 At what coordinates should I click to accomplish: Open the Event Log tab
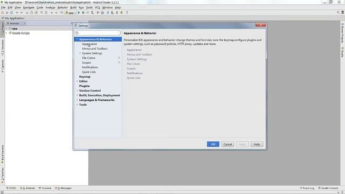coord(307,188)
